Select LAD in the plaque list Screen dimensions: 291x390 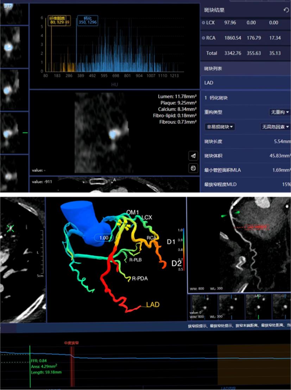209,83
